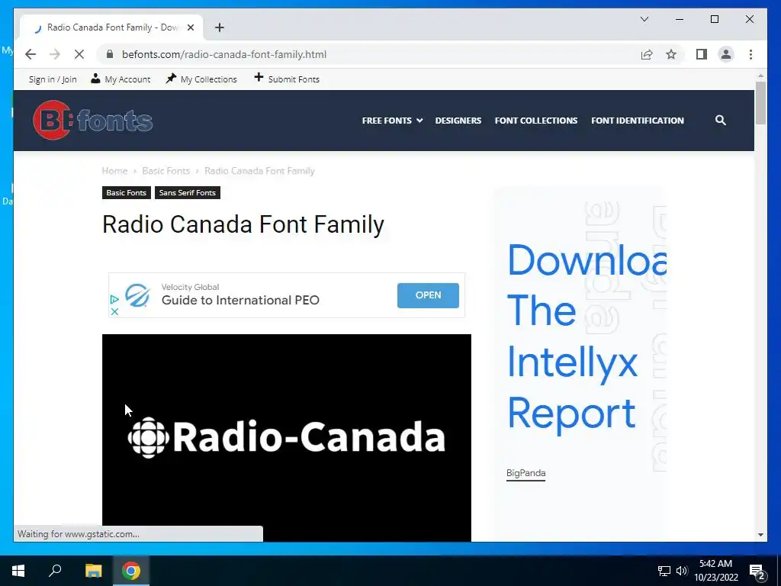This screenshot has height=586, width=781.
Task: Go to Basic Fonts breadcrumb
Action: coord(166,171)
